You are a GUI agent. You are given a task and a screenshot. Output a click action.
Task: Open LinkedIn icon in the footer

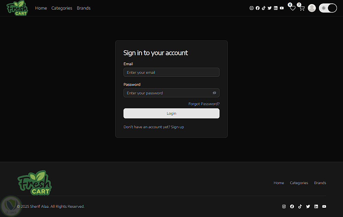click(x=316, y=206)
